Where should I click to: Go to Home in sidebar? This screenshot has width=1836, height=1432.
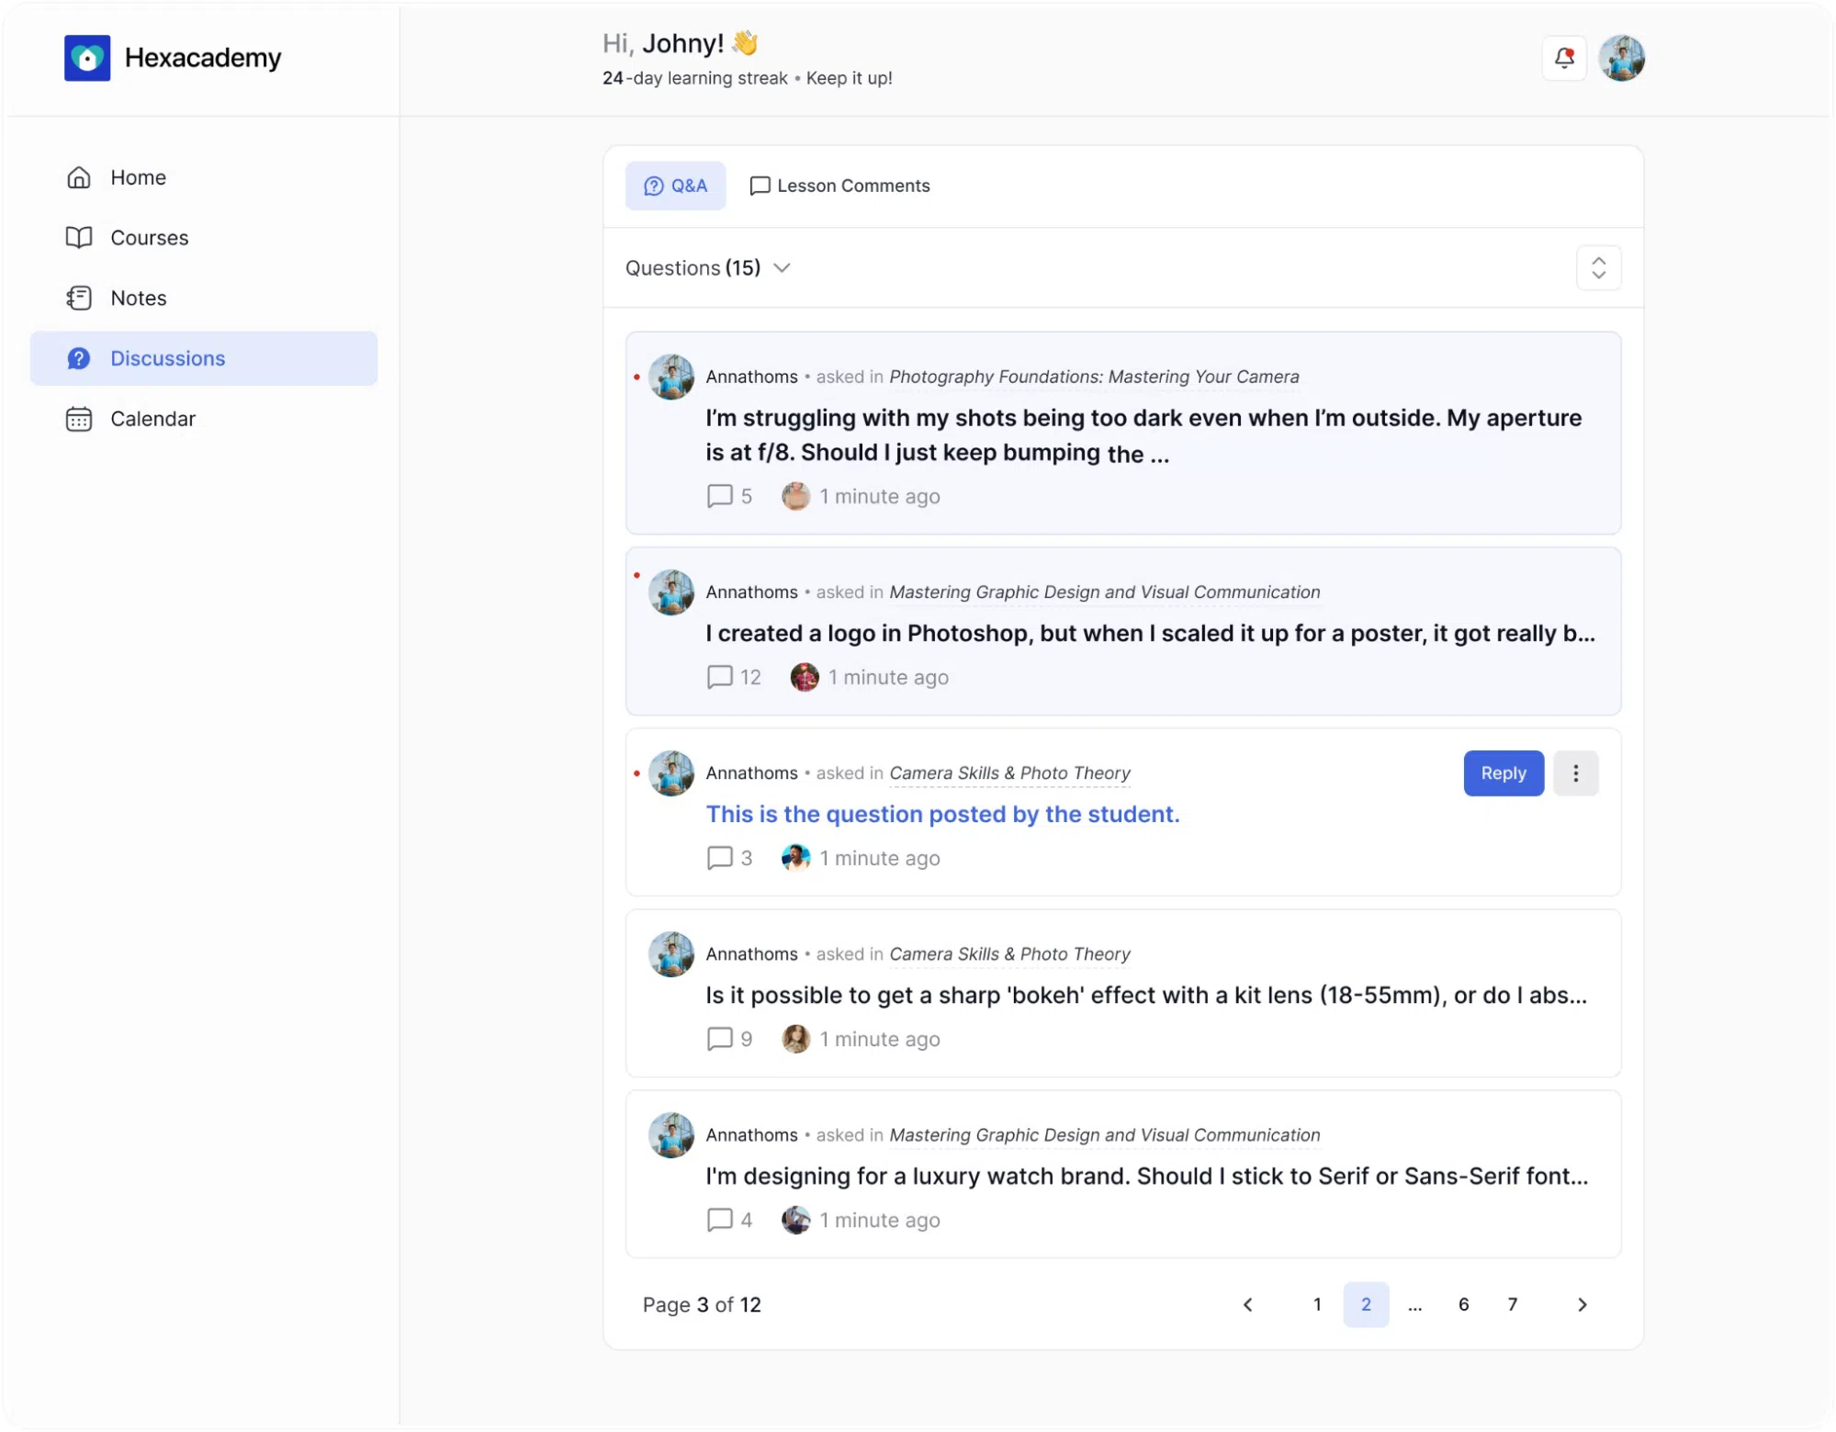pyautogui.click(x=204, y=177)
